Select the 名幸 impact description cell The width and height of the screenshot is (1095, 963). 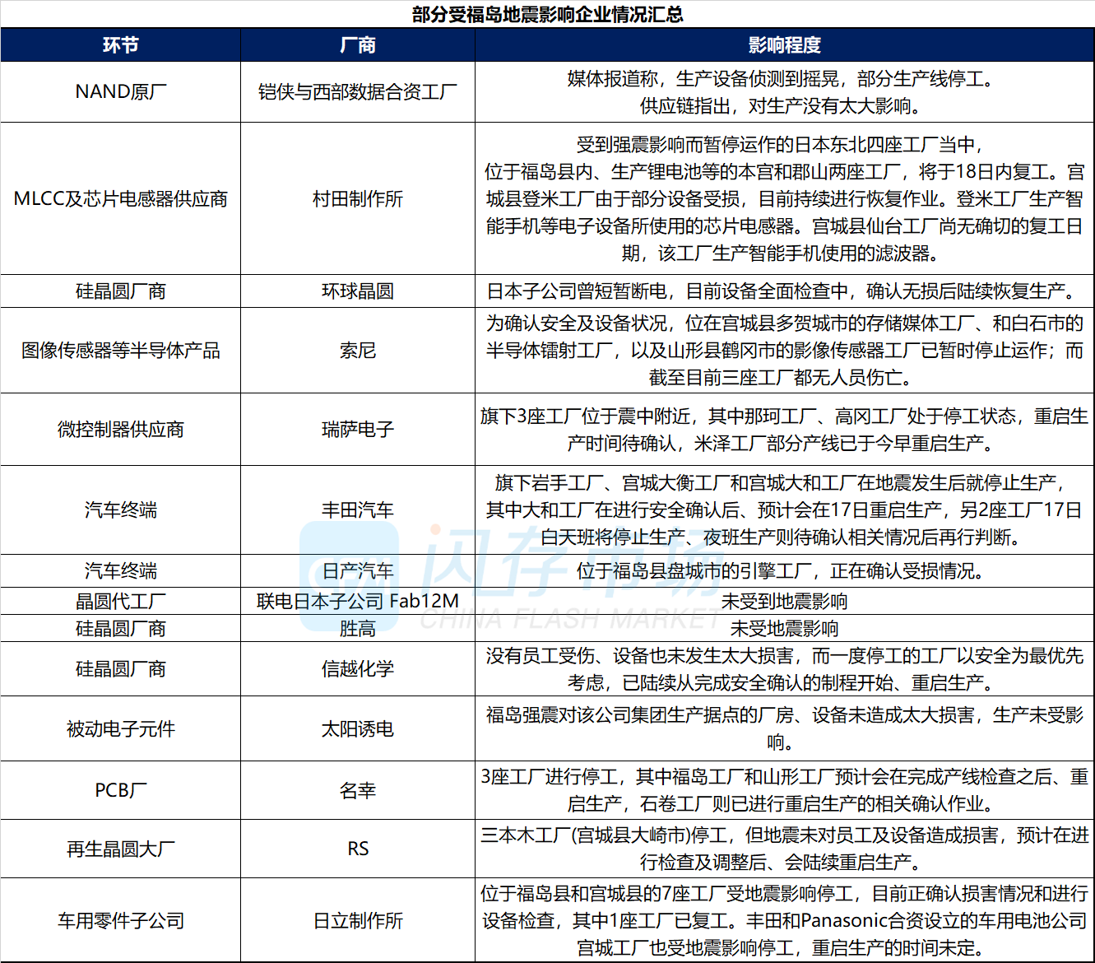coord(784,790)
